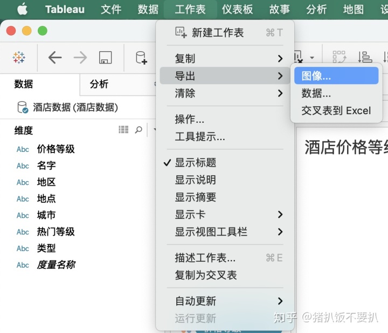Click the redo forward arrow

coord(80,58)
